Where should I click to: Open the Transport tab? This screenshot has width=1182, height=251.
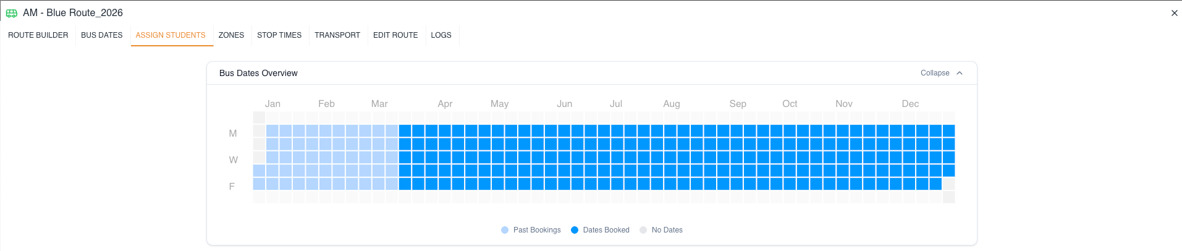point(337,35)
